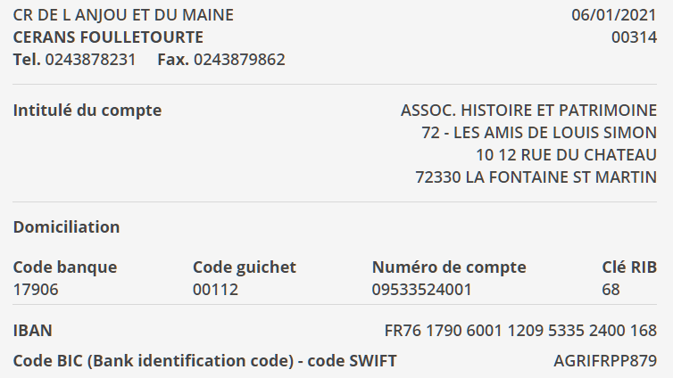This screenshot has height=378, width=673.
Task: Click the IBAN number FR76 1790 6001
Action: [x=520, y=331]
